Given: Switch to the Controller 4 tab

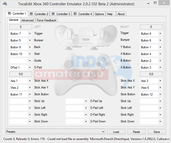Looking at the screenshot, I should 83,14.
